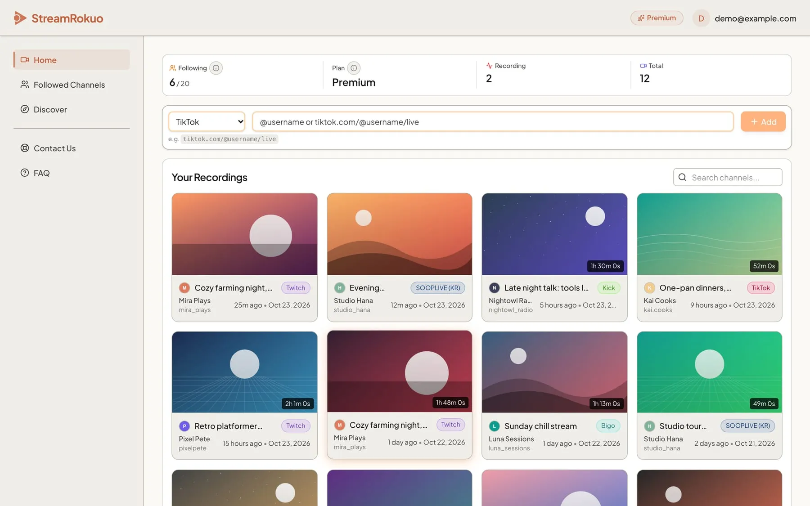Click the FAQ question mark icon
This screenshot has width=810, height=506.
pos(25,173)
